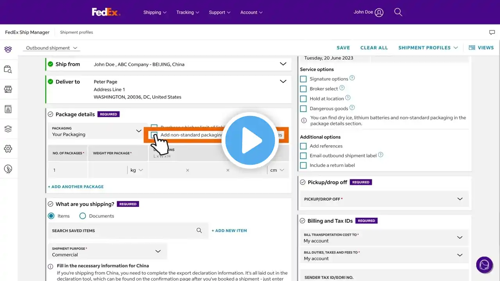500x281 pixels.
Task: Click the Views layout icon
Action: click(472, 48)
